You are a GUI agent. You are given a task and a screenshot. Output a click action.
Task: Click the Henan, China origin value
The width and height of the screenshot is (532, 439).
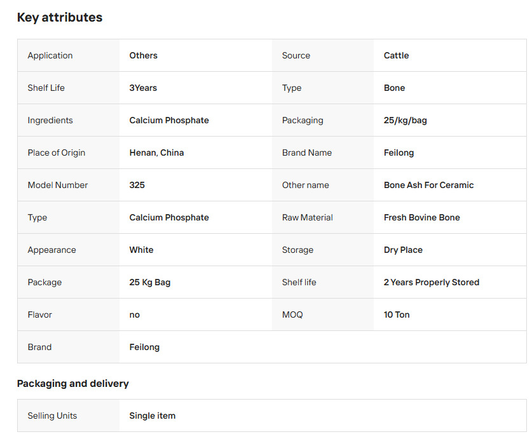click(156, 152)
